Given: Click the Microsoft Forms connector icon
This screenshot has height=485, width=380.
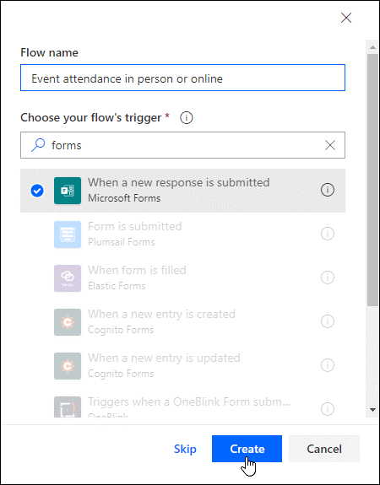Looking at the screenshot, I should [x=68, y=191].
